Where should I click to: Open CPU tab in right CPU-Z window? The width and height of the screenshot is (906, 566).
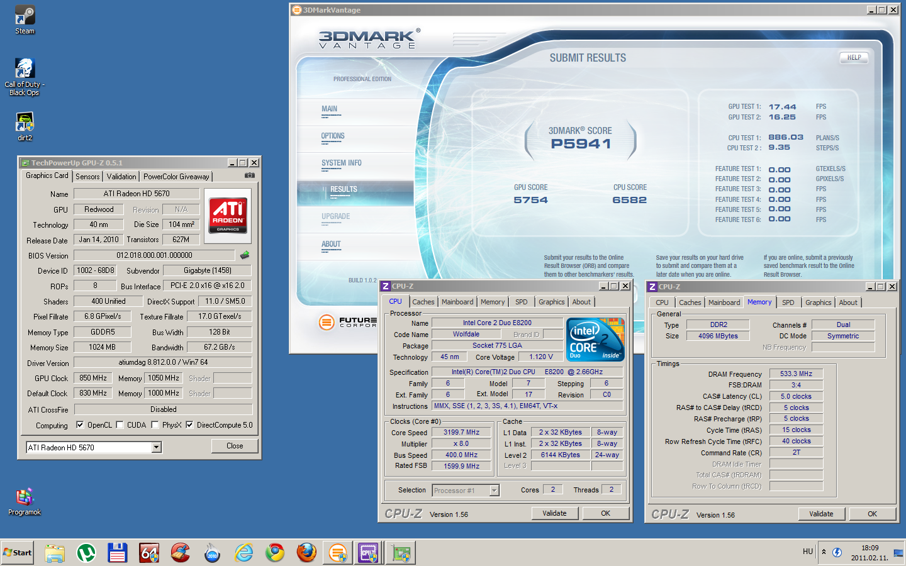point(662,302)
